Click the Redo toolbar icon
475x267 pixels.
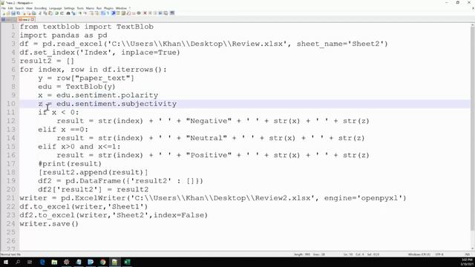[x=62, y=13]
